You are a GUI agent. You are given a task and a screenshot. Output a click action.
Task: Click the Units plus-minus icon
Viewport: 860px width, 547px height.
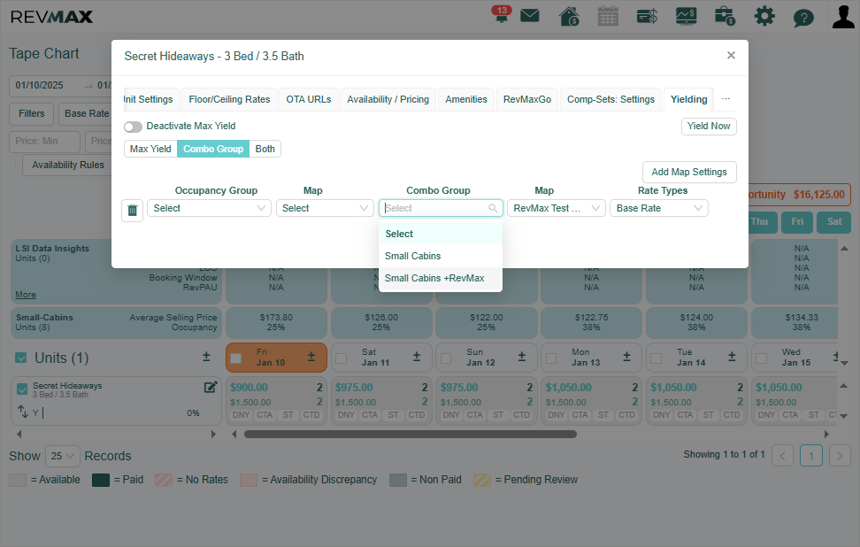206,357
